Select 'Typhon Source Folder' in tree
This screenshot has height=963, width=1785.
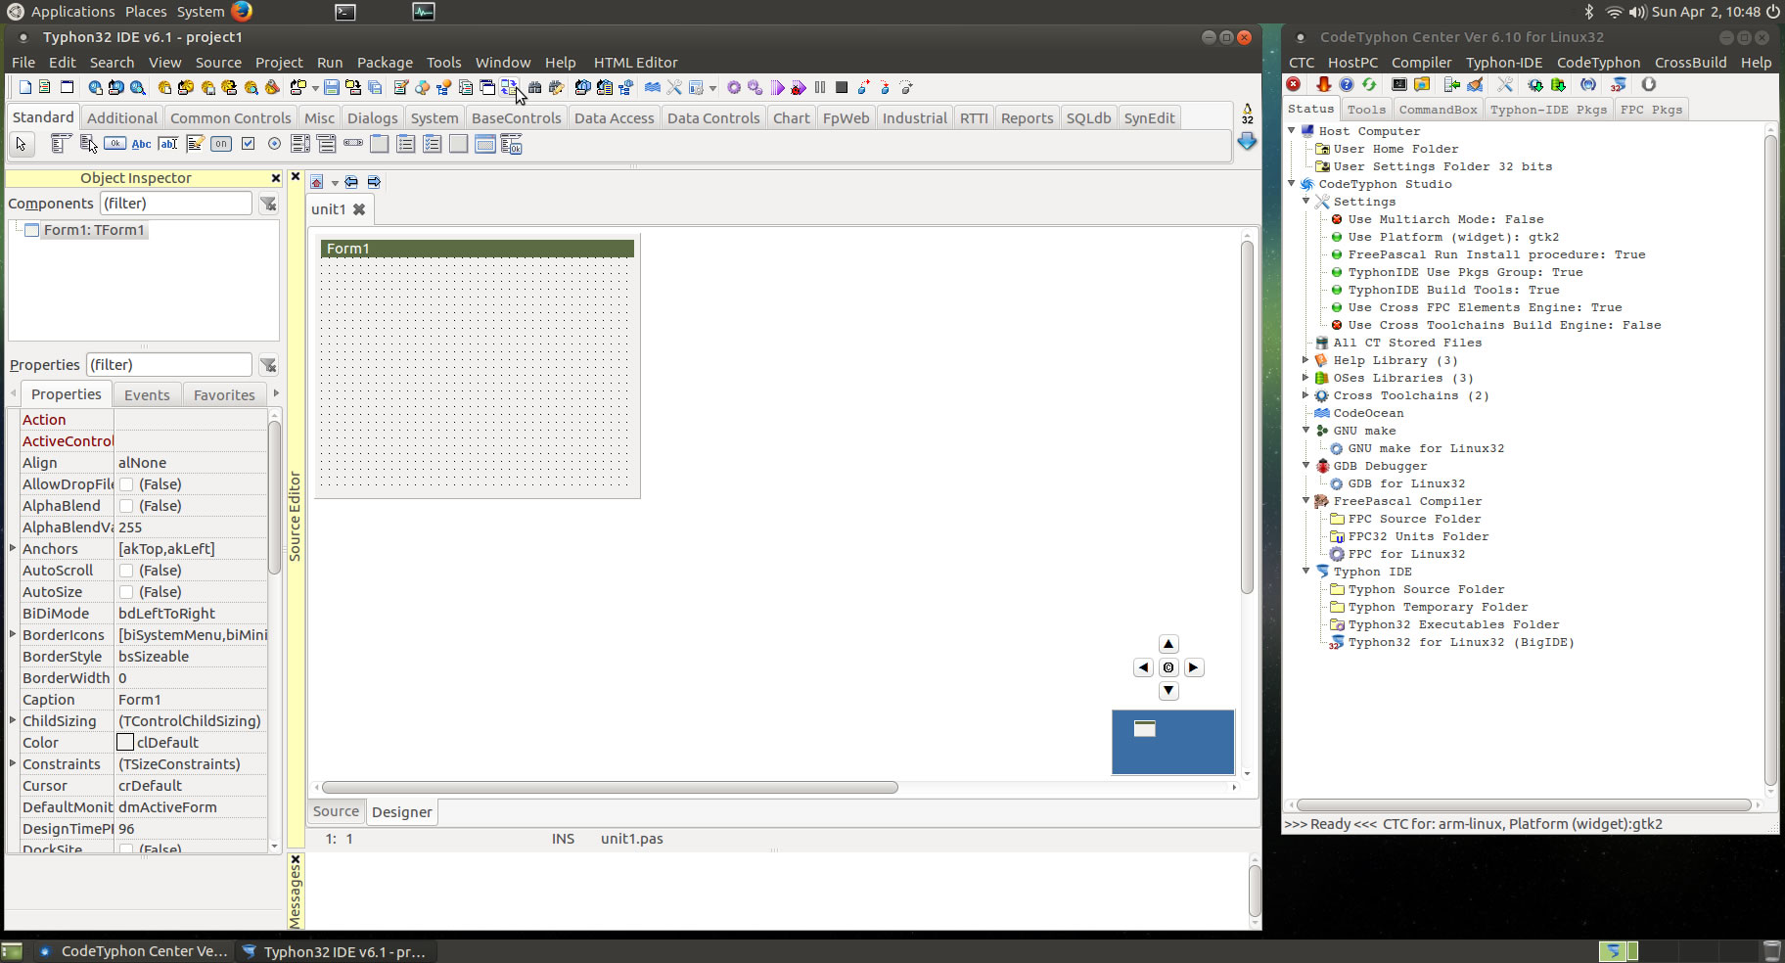pos(1426,589)
